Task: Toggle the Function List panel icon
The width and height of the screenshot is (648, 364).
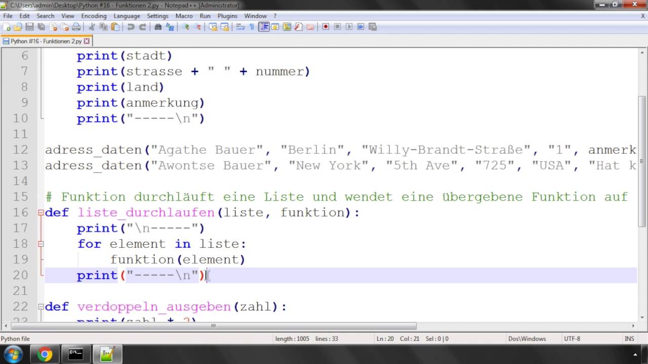Action: 298,27
